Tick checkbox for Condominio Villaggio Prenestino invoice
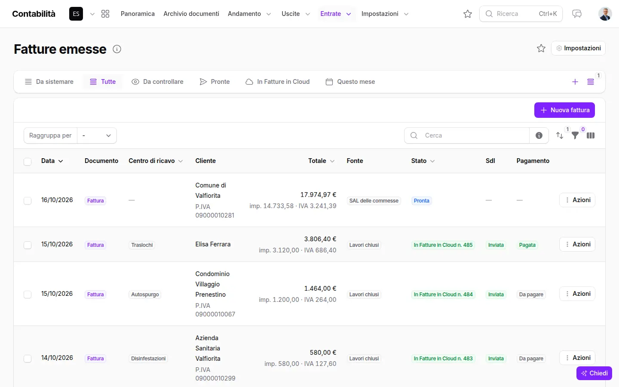 (x=28, y=295)
